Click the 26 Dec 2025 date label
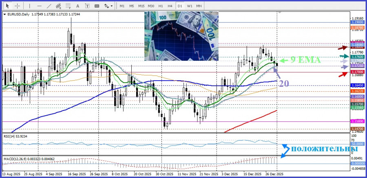 [274, 174]
